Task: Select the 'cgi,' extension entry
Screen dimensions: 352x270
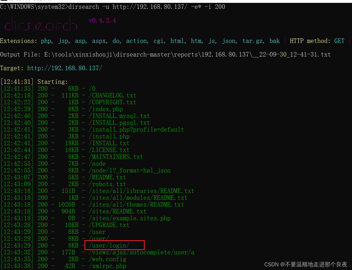Action: pos(160,41)
